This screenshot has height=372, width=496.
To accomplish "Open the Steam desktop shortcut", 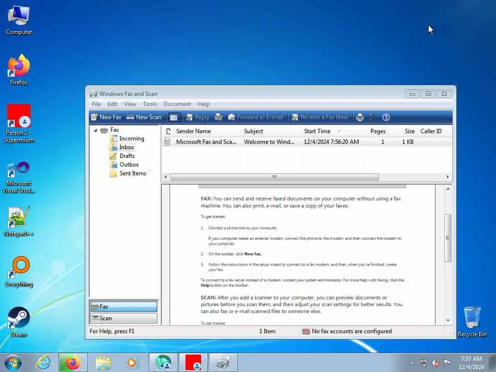I will point(19,322).
